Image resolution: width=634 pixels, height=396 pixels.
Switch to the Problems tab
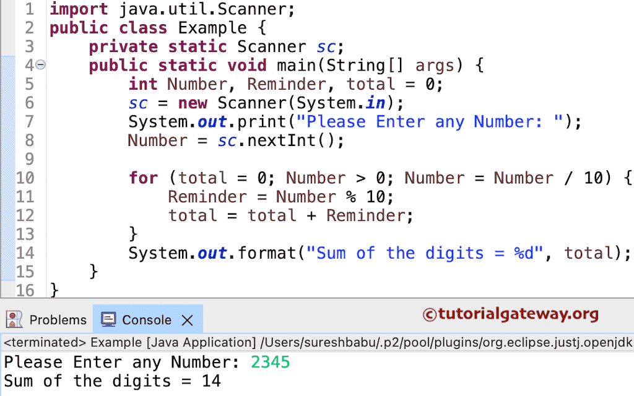(58, 319)
